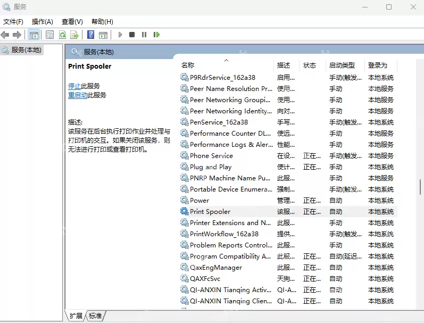Open the 帮助(H) menu
Screen dimensions: 424x323
point(102,22)
